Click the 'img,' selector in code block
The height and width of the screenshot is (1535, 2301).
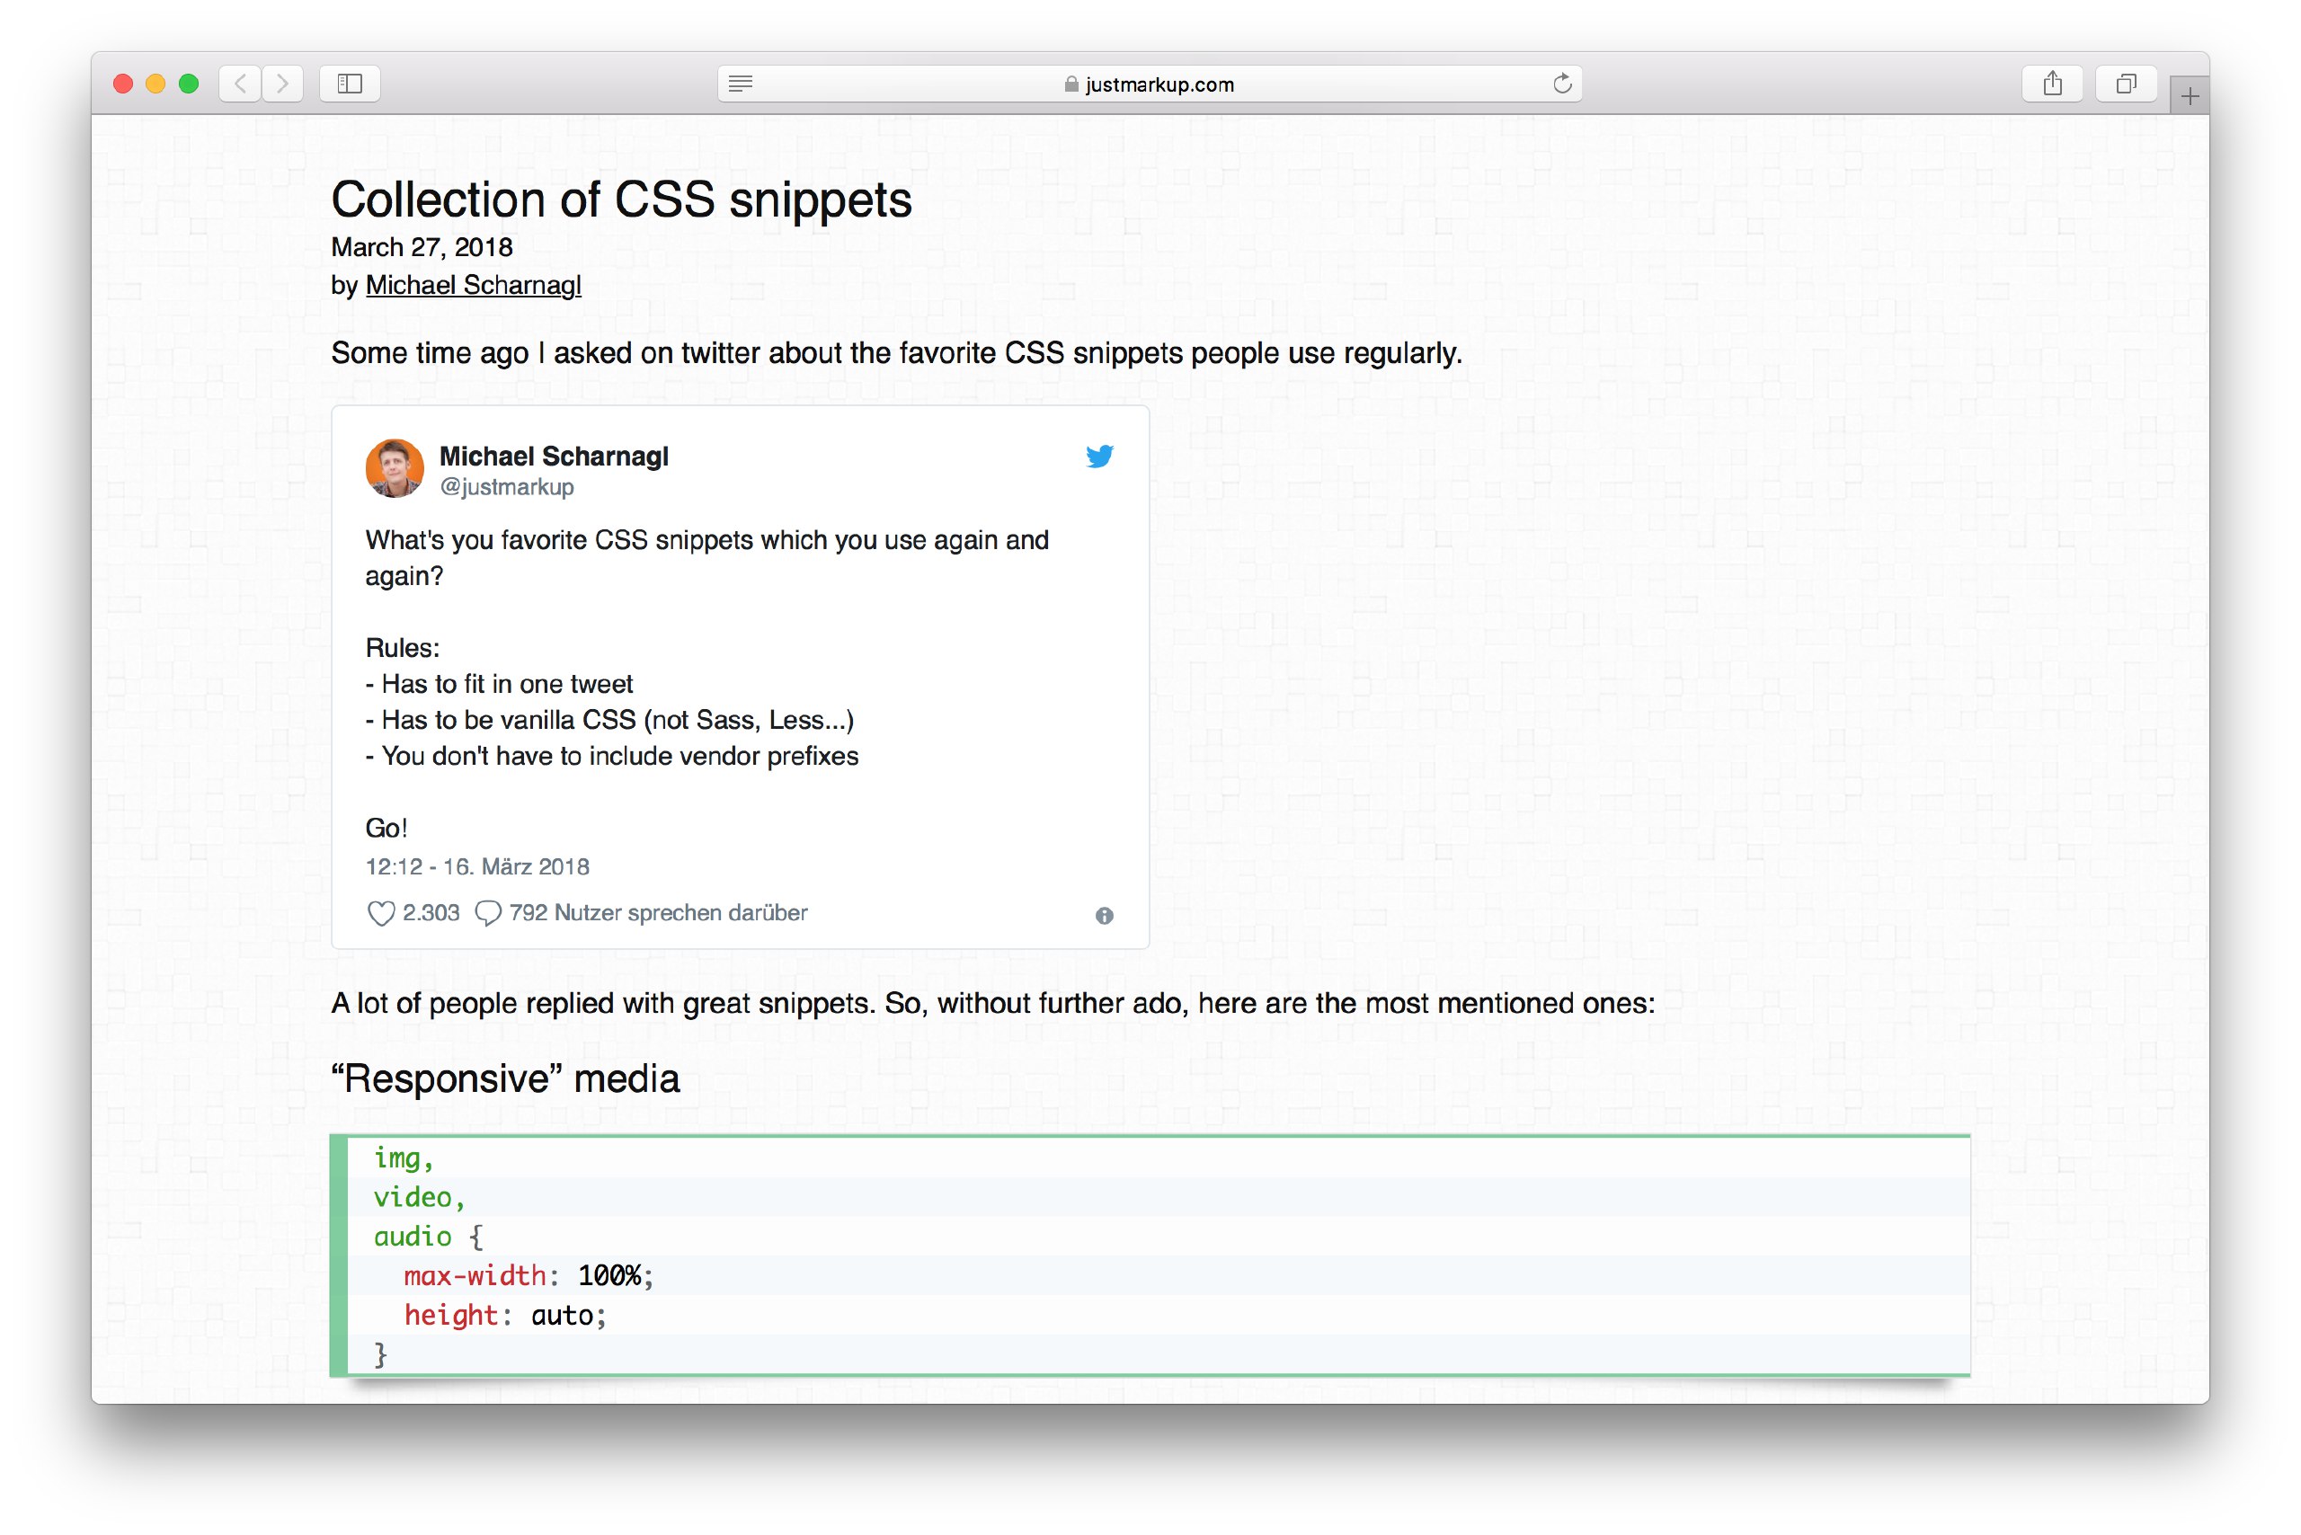pos(404,1158)
